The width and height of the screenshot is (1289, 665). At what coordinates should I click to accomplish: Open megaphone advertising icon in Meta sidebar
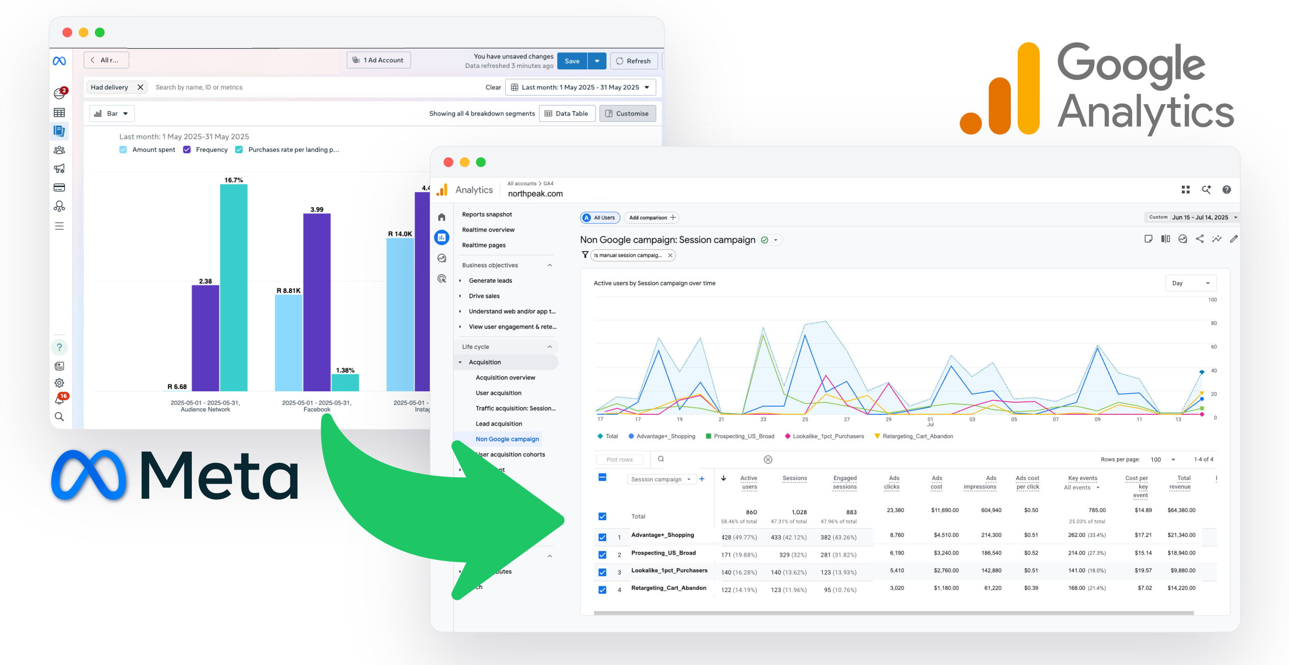(59, 169)
